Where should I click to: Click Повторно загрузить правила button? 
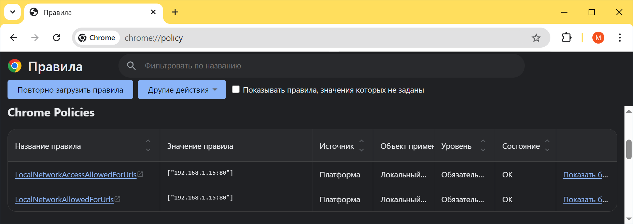click(70, 90)
